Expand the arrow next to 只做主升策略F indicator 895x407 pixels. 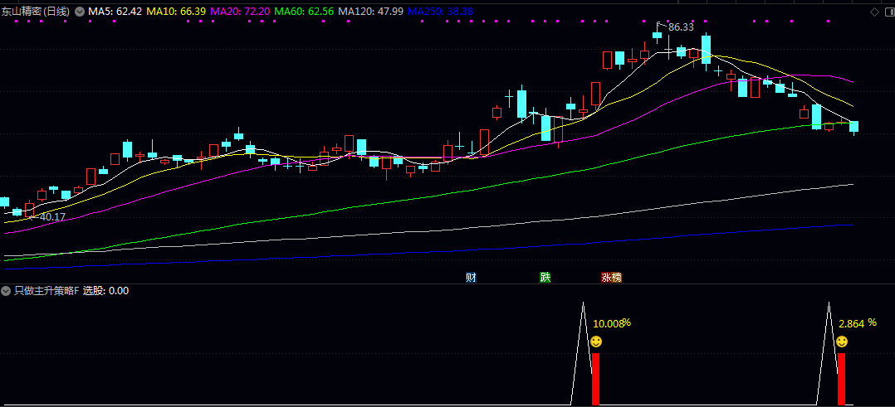[6, 291]
